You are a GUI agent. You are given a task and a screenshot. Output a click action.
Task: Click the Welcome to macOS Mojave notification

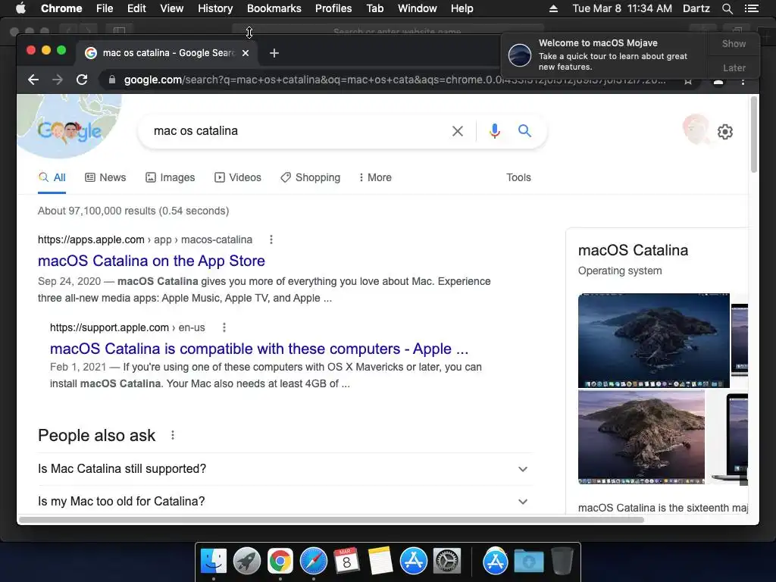coord(604,55)
